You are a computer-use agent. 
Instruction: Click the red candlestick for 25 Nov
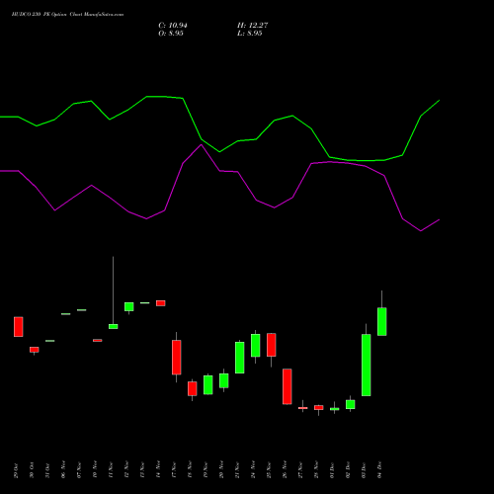pyautogui.click(x=272, y=345)
